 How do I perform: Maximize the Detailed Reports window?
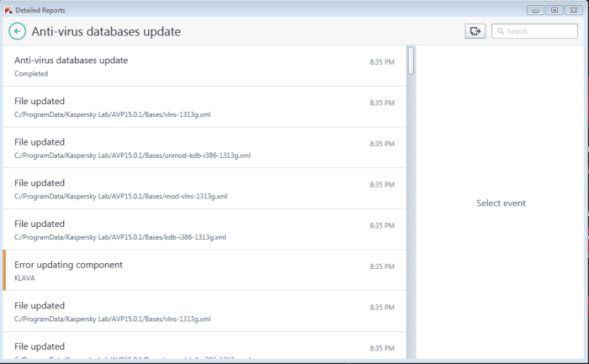tap(554, 9)
